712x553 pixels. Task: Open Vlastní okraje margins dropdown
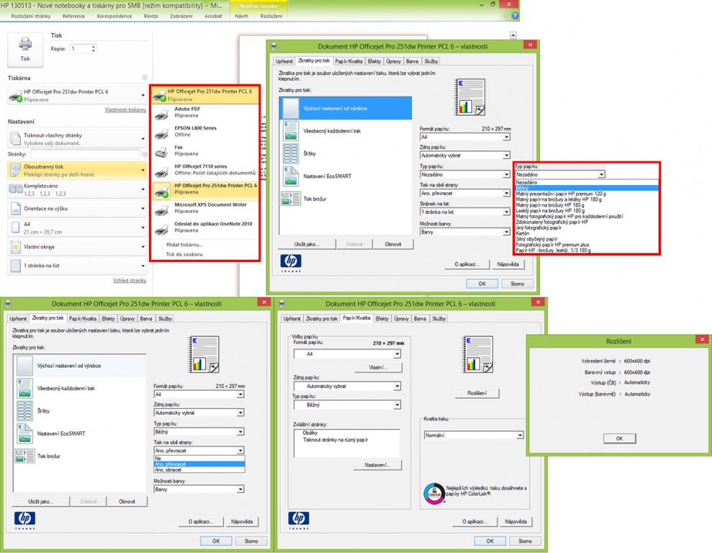coord(77,246)
